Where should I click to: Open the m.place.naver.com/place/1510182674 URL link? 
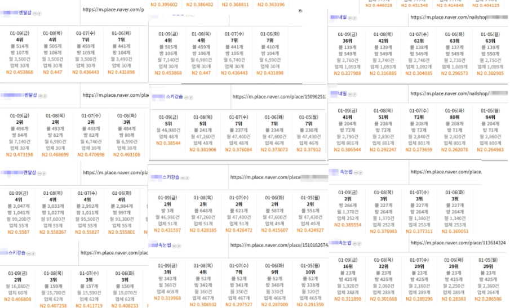tap(278, 245)
